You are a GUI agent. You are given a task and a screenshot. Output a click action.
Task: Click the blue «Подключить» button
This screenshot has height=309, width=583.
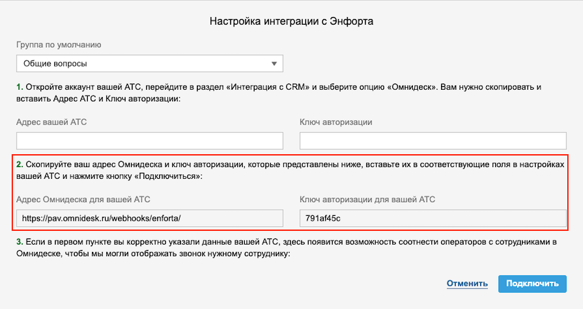tap(532, 284)
